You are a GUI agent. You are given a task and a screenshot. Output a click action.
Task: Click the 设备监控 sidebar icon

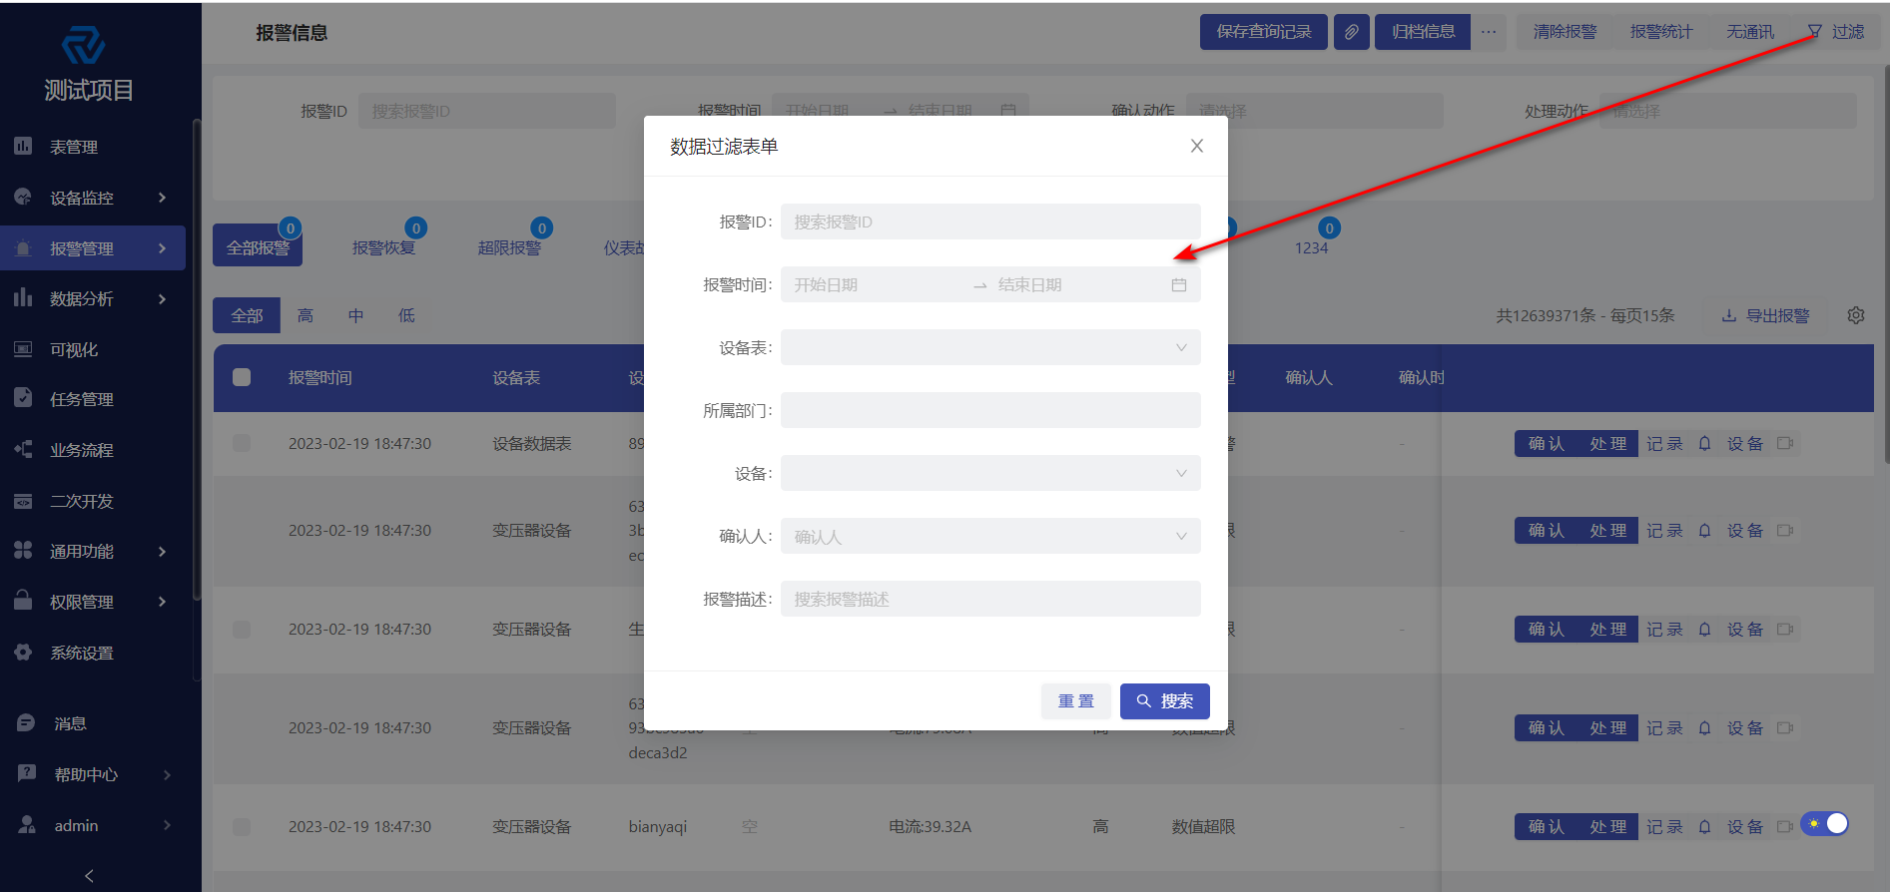[23, 197]
